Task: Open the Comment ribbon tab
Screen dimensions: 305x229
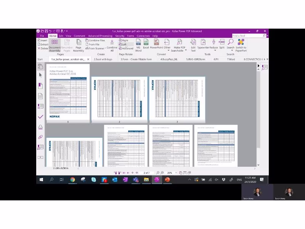Action: pos(79,36)
